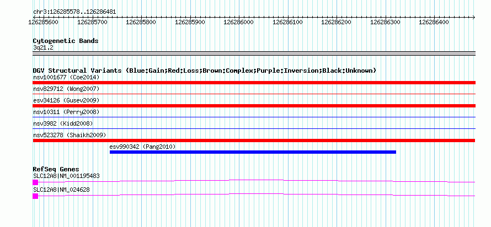Click the esv34126 (Gusev2009) red bar
Viewport: 491px width, 227px height.
254,106
